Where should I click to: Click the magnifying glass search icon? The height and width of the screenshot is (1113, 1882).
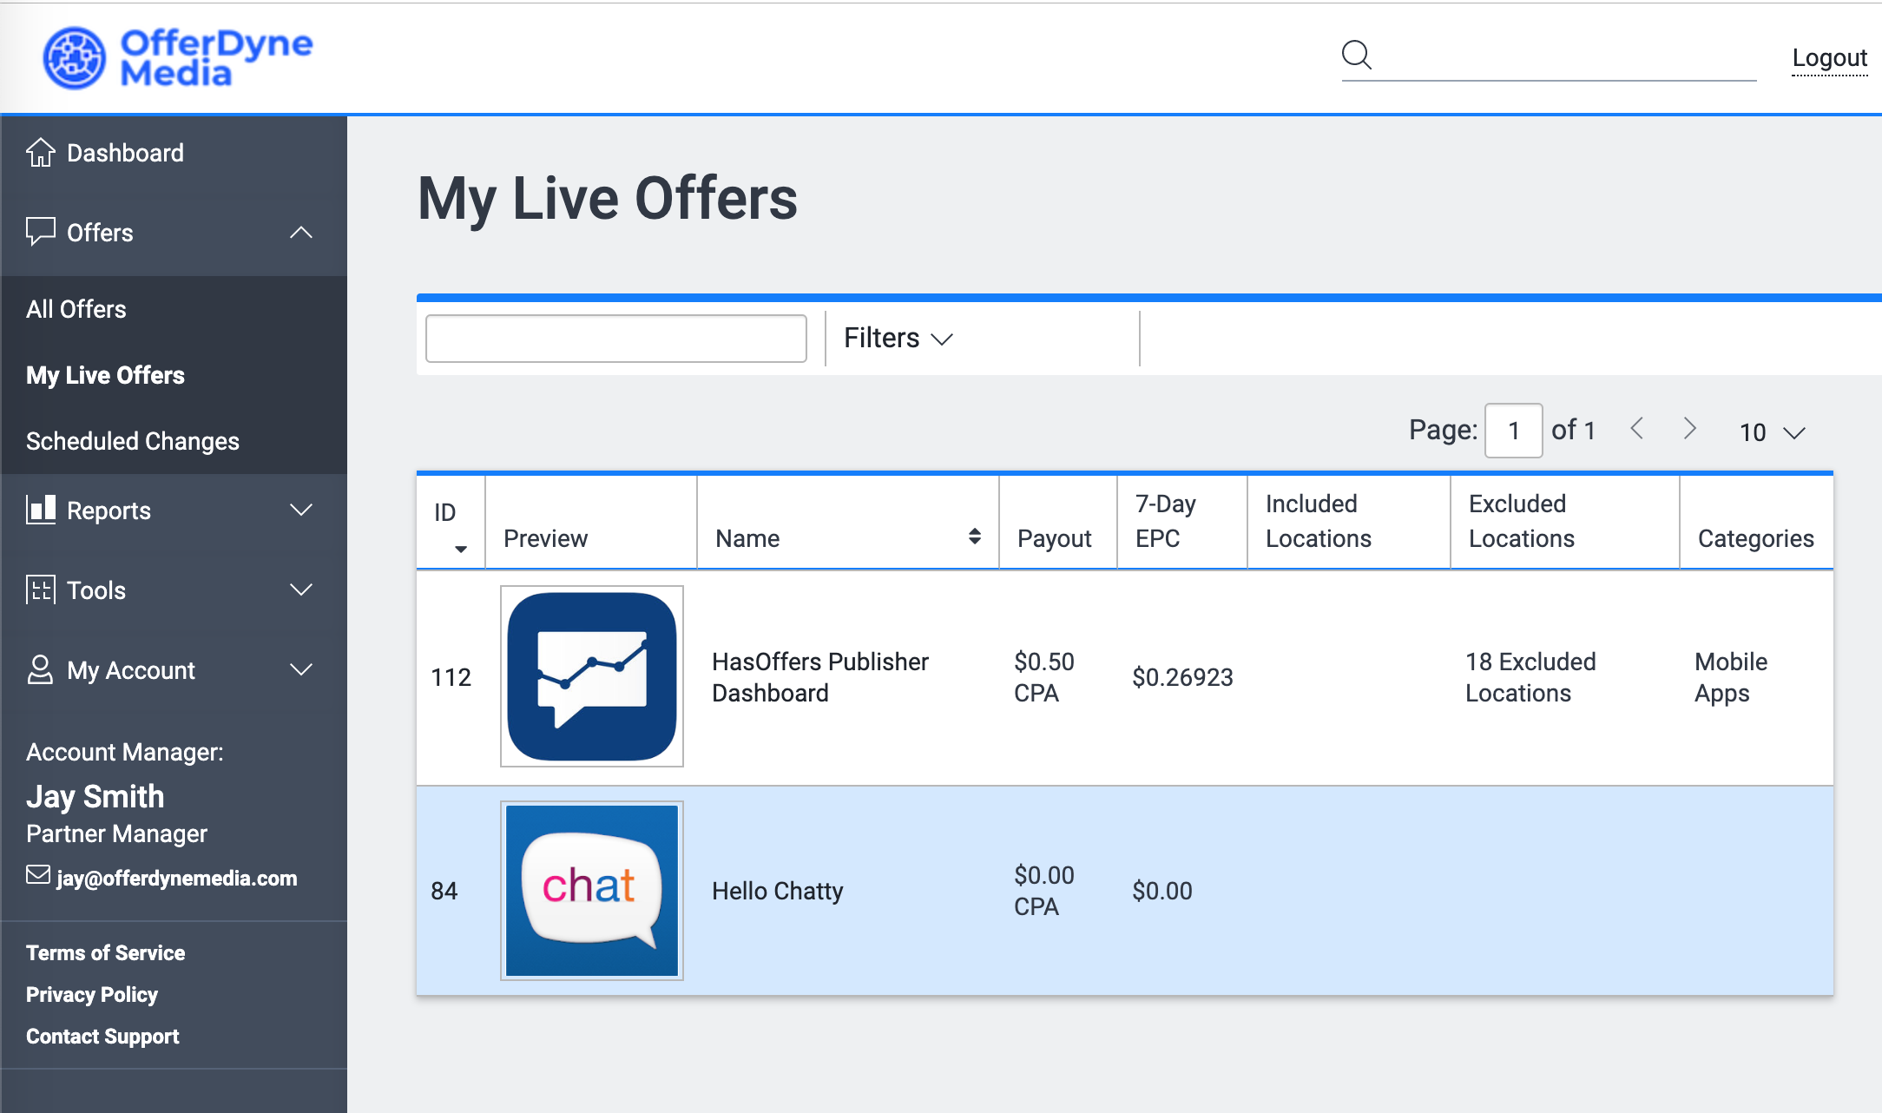point(1356,55)
